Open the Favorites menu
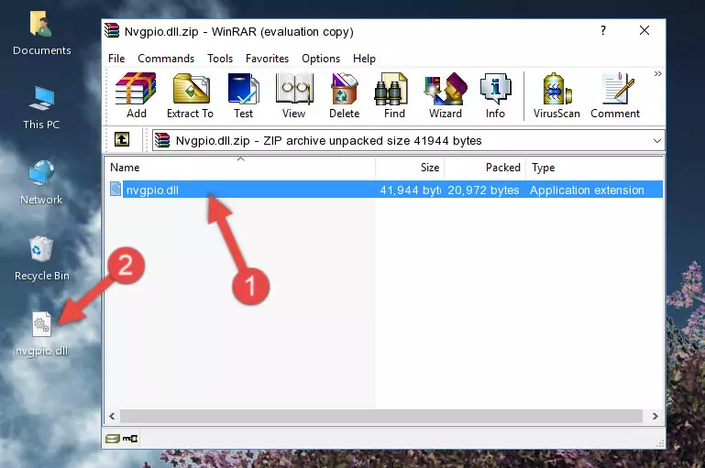Screen dimensions: 705x468 click(267, 59)
